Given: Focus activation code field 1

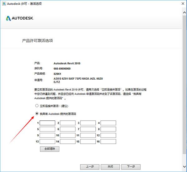Looking at the screenshot, I should pos(47,123).
